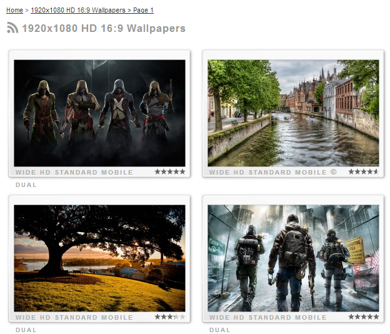Select HD under the three soldiers wallpaper

coord(239,317)
